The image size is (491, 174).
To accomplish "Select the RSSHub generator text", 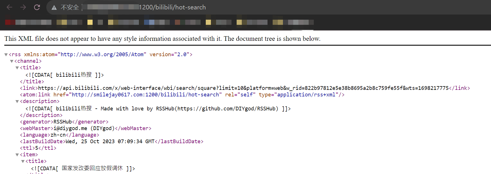I will coord(63,122).
